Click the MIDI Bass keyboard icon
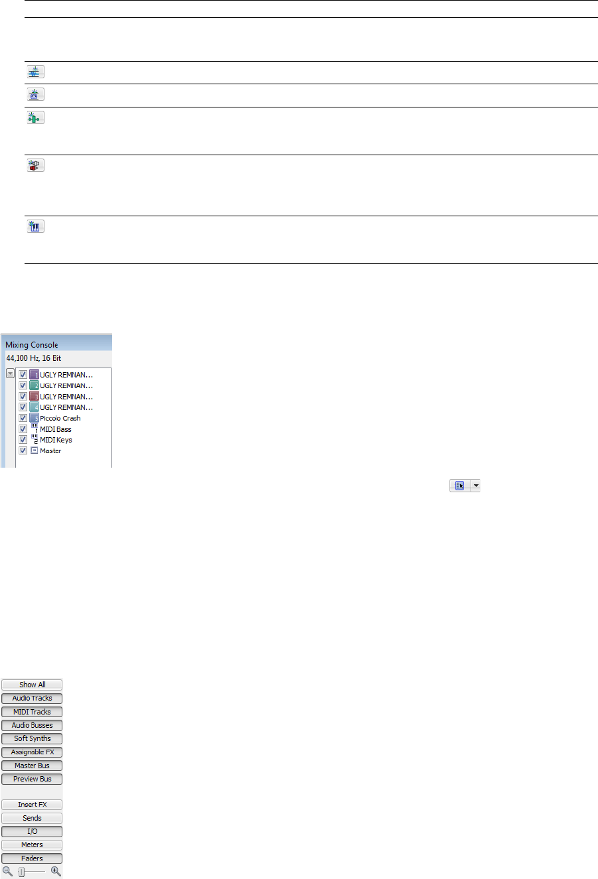This screenshot has width=598, height=879. coord(35,429)
